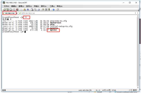Click the 41行,121列 status bar entry

pos(106,90)
